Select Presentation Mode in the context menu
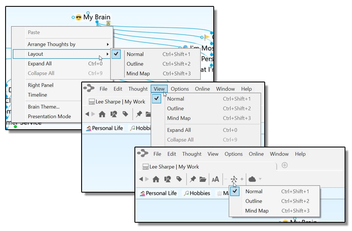This screenshot has height=231, width=352. coord(49,116)
